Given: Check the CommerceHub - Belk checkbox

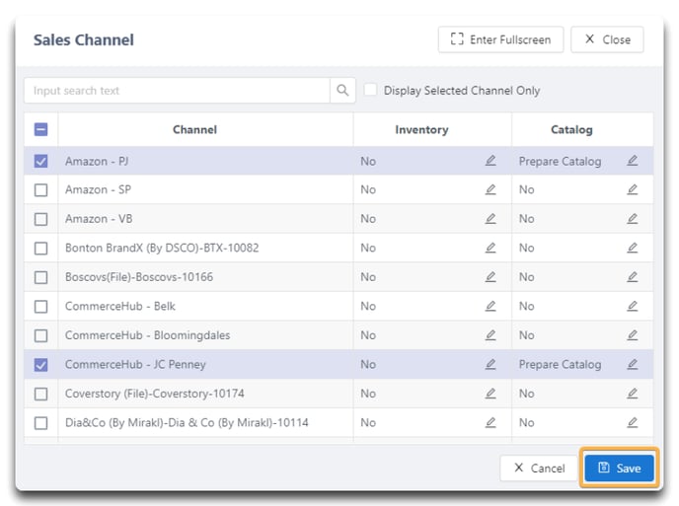Looking at the screenshot, I should (41, 307).
